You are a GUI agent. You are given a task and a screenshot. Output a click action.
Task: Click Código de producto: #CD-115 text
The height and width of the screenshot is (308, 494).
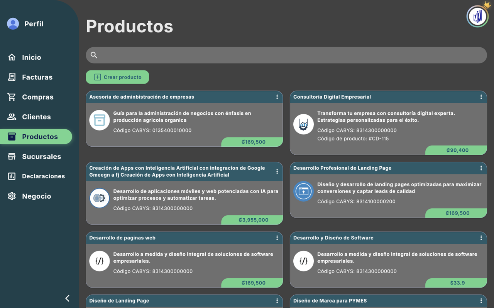tap(353, 139)
